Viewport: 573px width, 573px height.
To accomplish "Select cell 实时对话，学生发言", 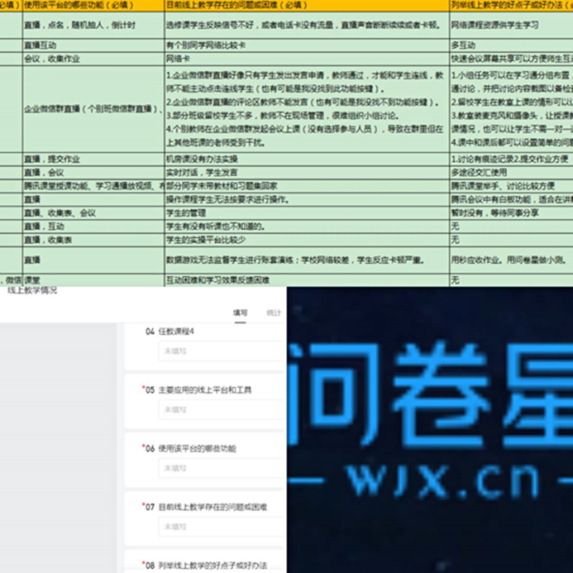I will (x=307, y=173).
